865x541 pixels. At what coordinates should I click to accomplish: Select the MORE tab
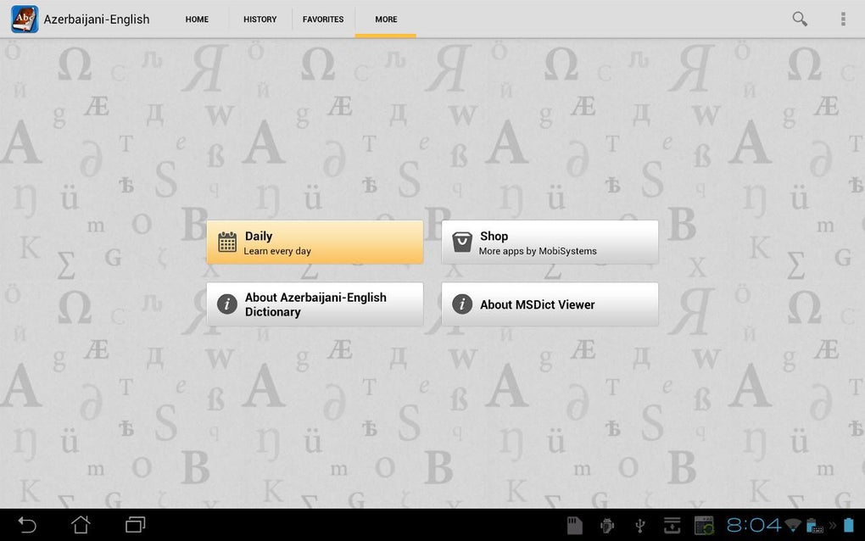tap(386, 20)
